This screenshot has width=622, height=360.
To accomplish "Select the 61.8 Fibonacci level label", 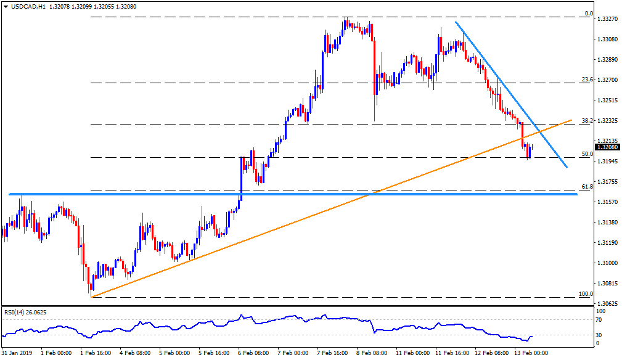I will tap(587, 187).
